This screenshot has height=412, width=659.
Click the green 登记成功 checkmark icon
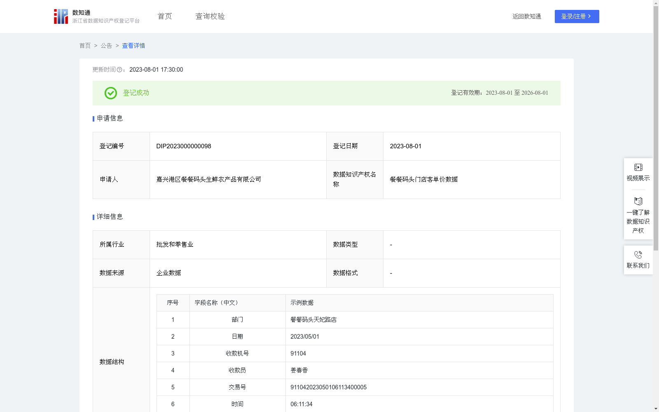click(110, 93)
